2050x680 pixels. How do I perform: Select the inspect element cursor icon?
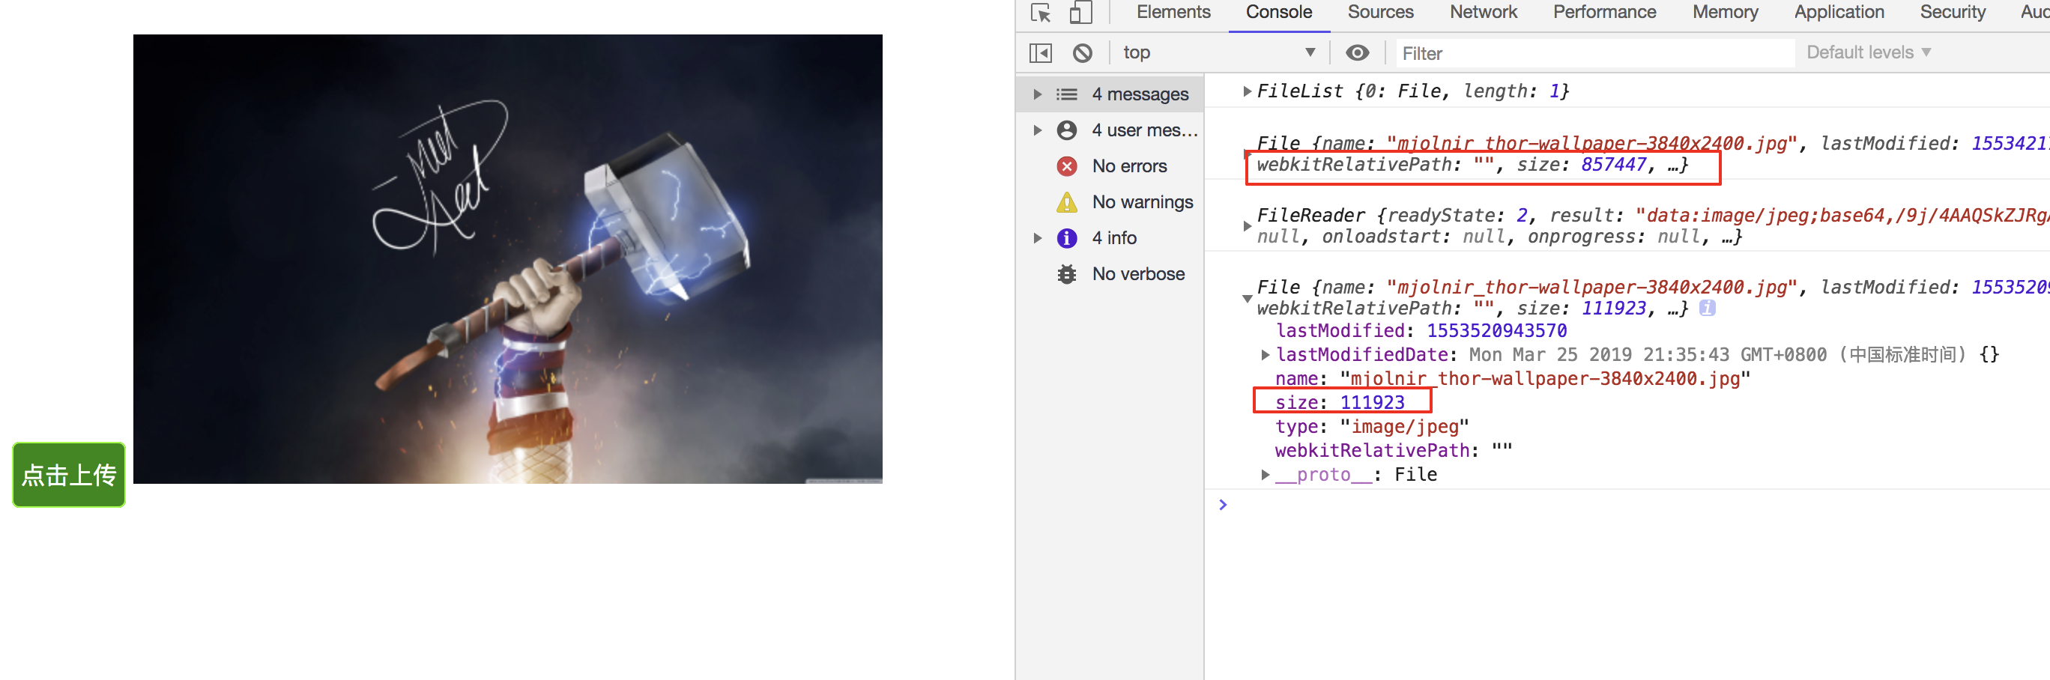(x=1041, y=13)
